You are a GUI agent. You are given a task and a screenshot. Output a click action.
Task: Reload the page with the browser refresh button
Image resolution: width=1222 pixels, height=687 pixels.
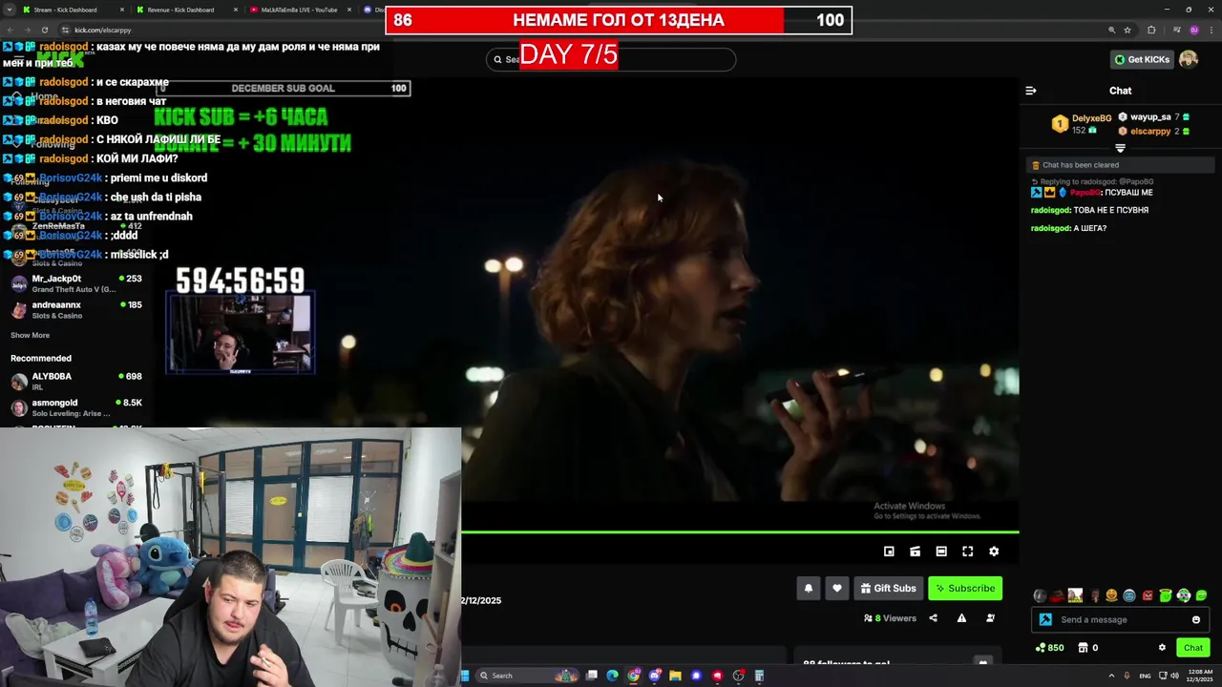coord(45,30)
